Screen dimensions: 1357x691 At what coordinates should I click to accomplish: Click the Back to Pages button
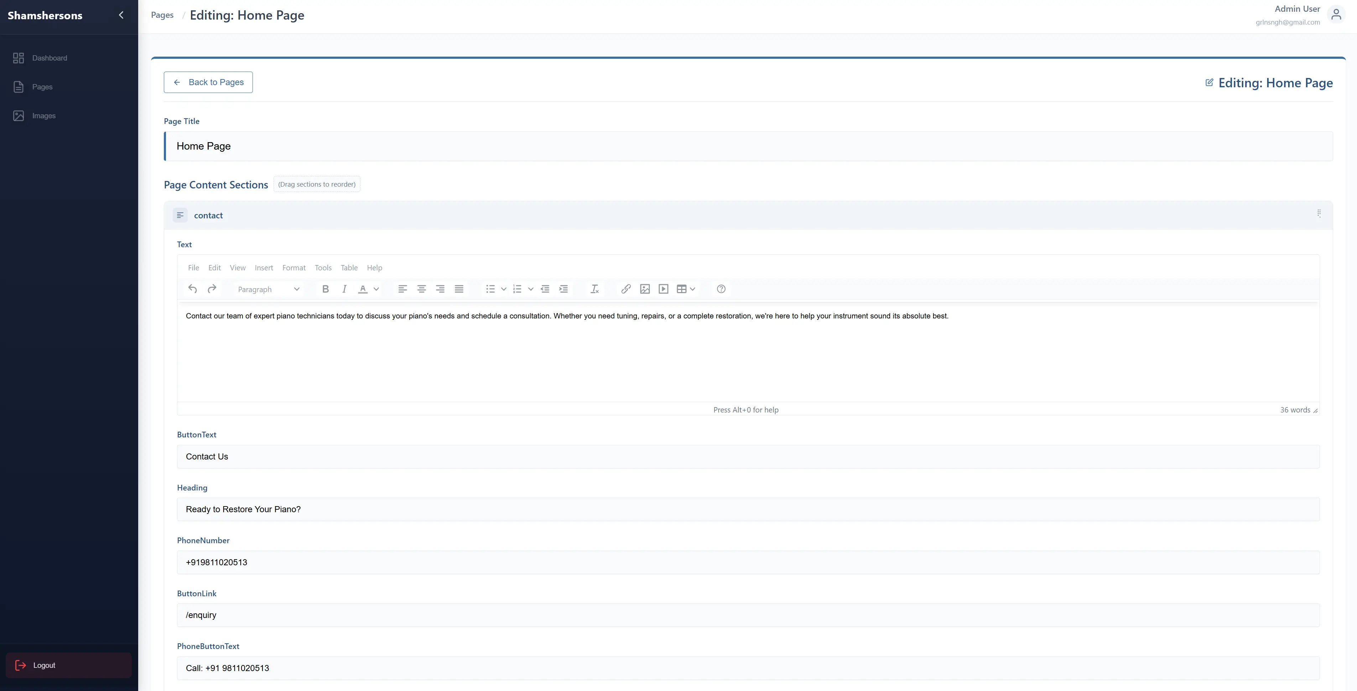click(x=208, y=82)
